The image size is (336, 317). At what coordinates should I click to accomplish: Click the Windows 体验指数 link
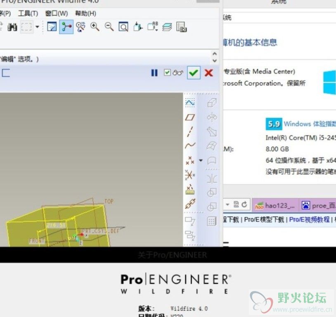point(310,124)
